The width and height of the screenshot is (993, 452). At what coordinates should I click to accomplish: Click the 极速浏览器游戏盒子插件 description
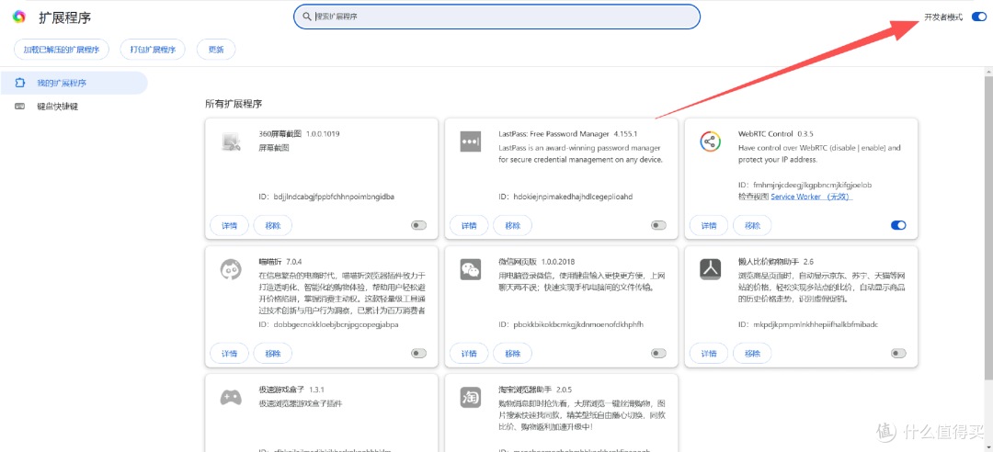pos(301,402)
